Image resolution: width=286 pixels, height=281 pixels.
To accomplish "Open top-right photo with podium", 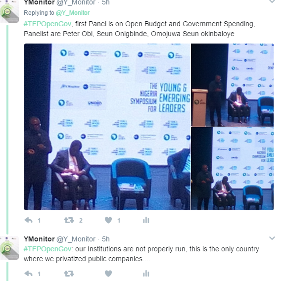I will point(232,85).
